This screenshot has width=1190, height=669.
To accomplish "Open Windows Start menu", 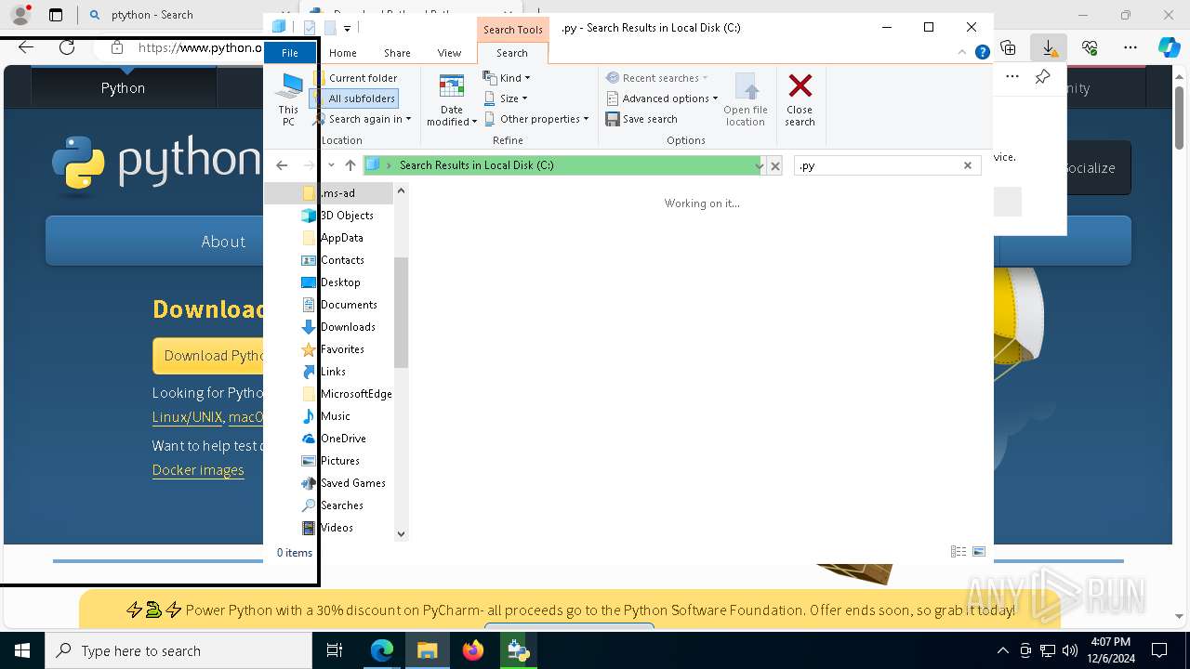I will coord(22,650).
